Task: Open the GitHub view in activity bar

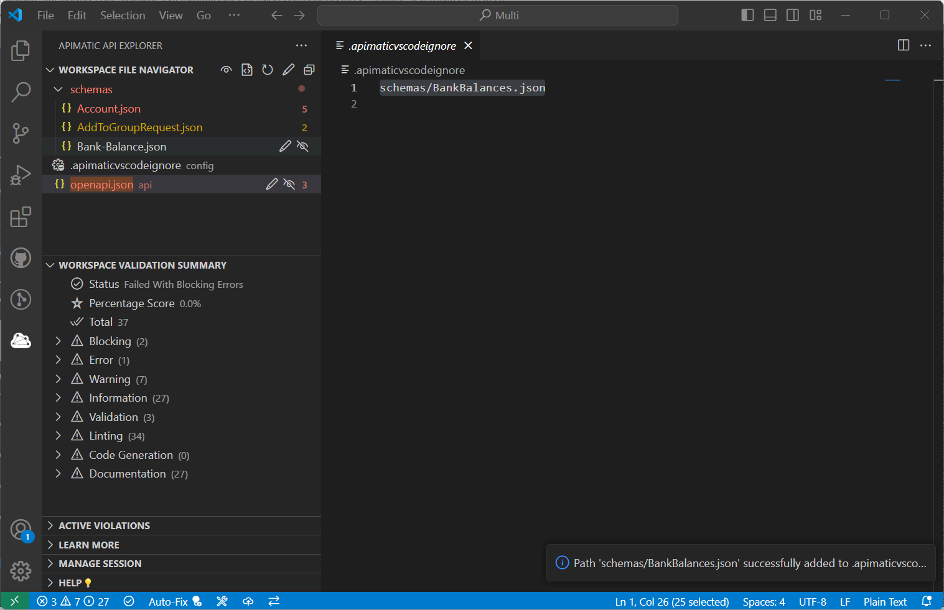Action: [21, 258]
